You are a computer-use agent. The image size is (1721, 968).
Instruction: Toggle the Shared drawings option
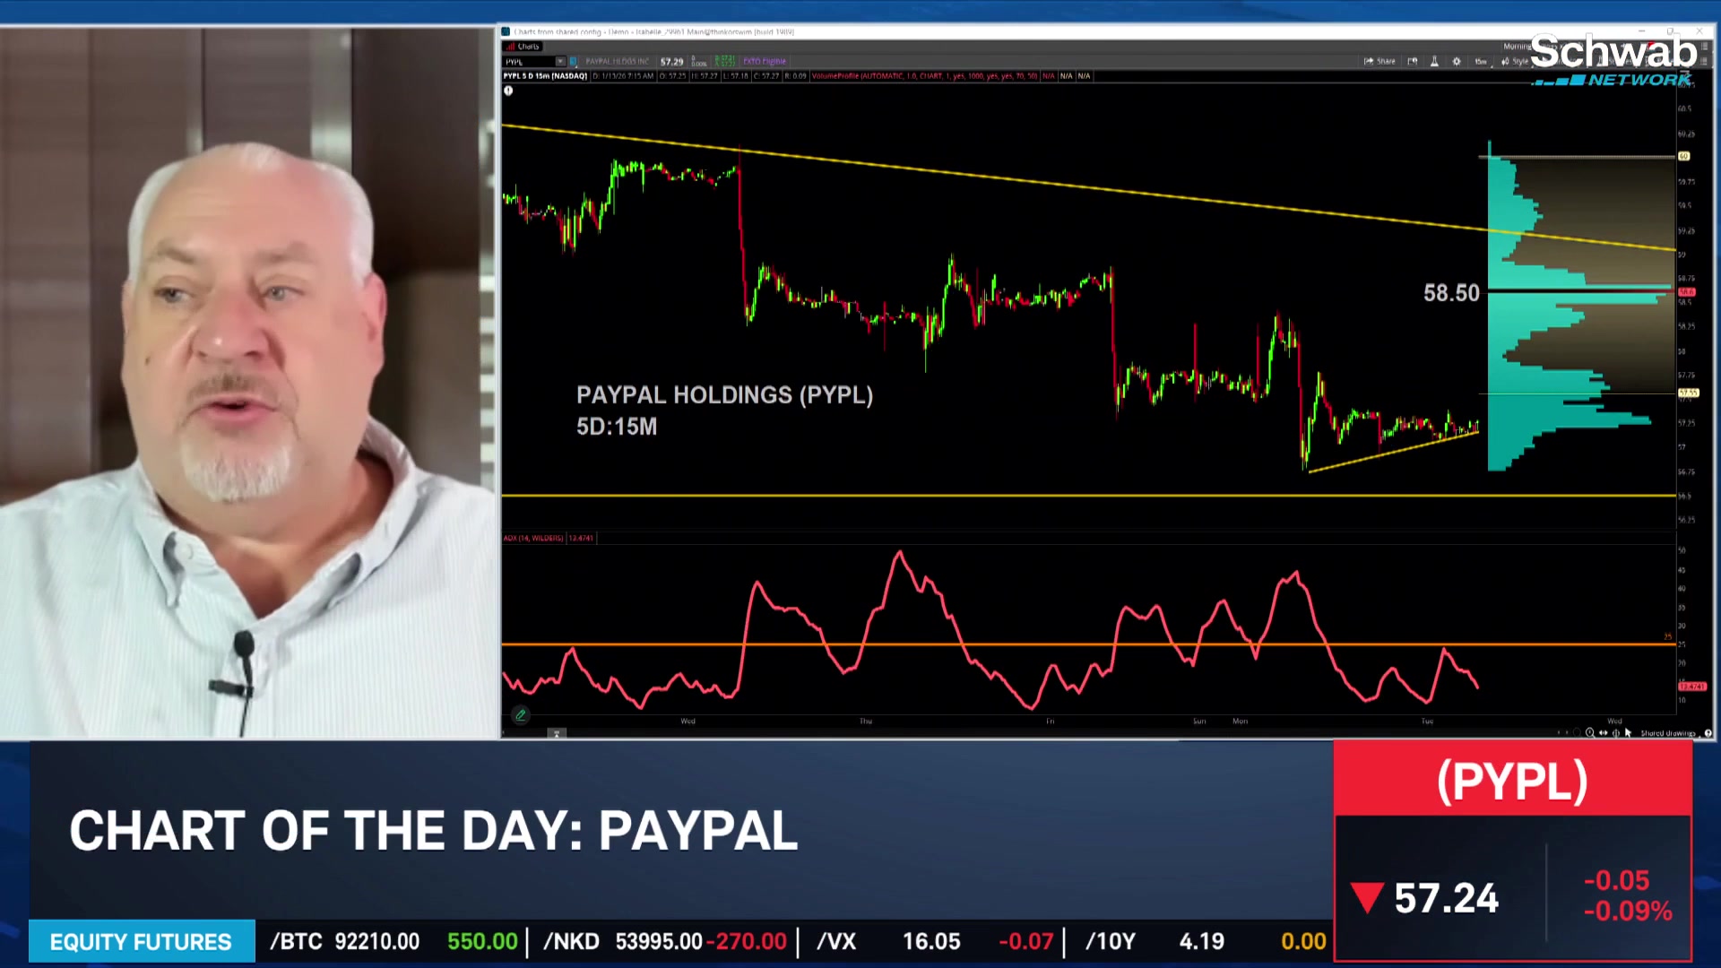point(1669,733)
